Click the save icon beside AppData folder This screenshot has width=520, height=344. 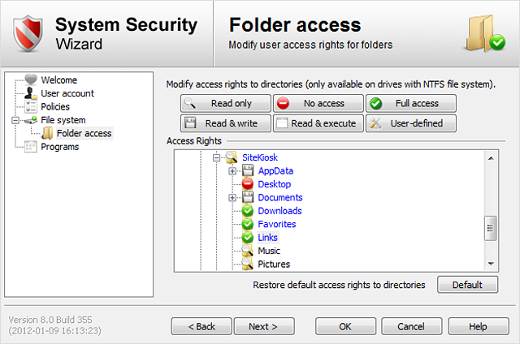point(249,171)
